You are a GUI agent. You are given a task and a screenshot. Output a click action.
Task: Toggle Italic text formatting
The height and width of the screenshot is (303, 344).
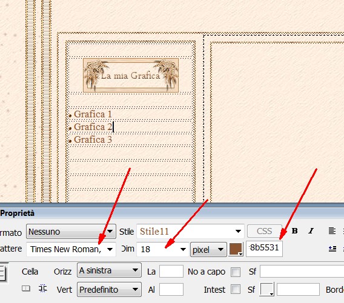pyautogui.click(x=311, y=230)
